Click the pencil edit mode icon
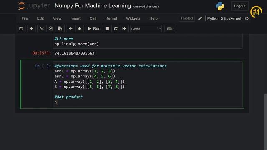 (200, 18)
